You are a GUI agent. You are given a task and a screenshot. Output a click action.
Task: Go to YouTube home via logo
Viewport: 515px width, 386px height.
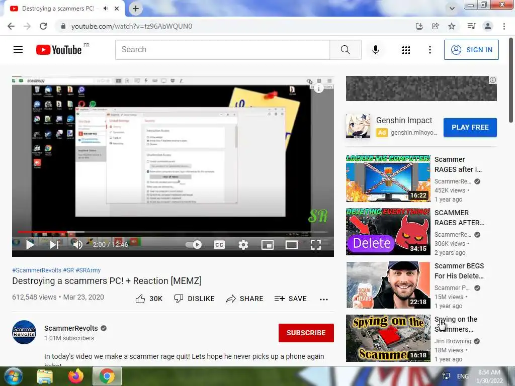point(59,50)
